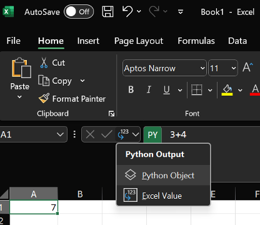Switch to the Insert tab

tap(88, 41)
